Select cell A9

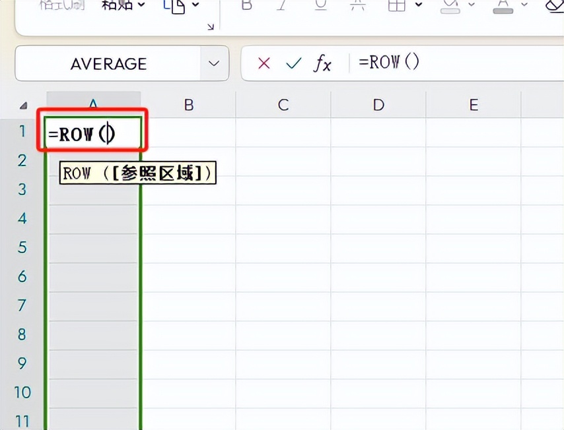click(93, 364)
